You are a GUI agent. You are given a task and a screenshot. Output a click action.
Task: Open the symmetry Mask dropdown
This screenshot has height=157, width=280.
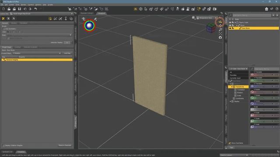tap(39, 35)
